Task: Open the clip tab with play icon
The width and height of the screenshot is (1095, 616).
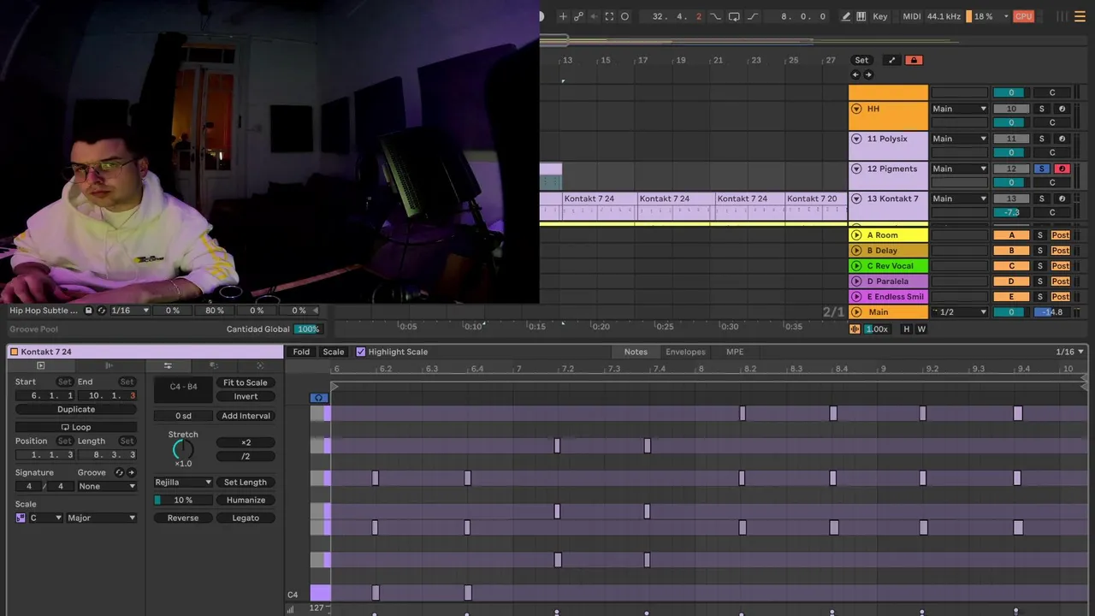Action: (40, 365)
